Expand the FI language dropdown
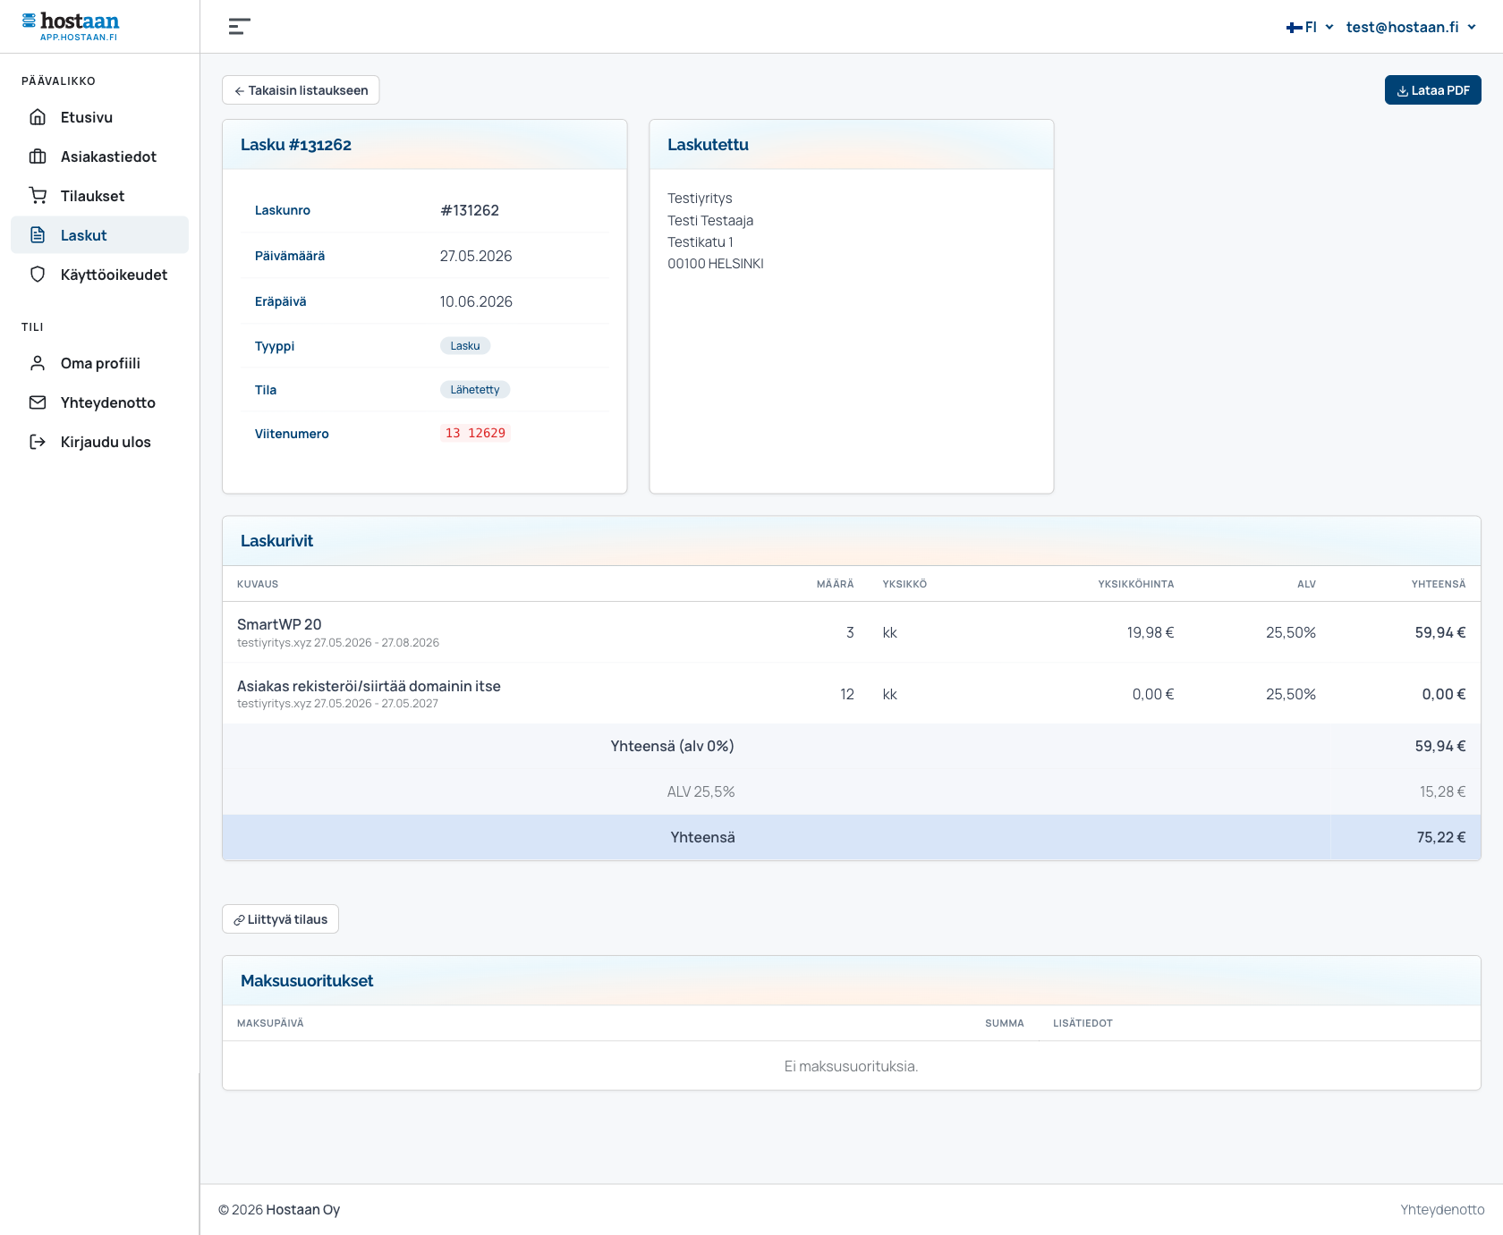The height and width of the screenshot is (1235, 1503). (1310, 27)
